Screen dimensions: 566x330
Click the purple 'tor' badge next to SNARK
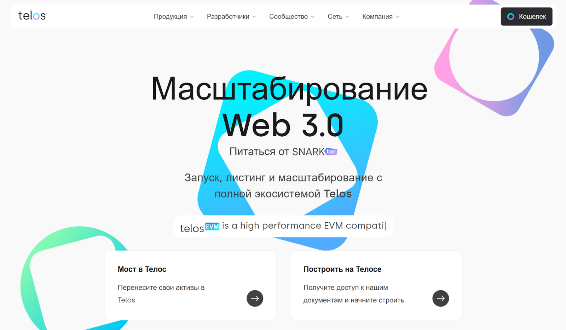pyautogui.click(x=331, y=152)
